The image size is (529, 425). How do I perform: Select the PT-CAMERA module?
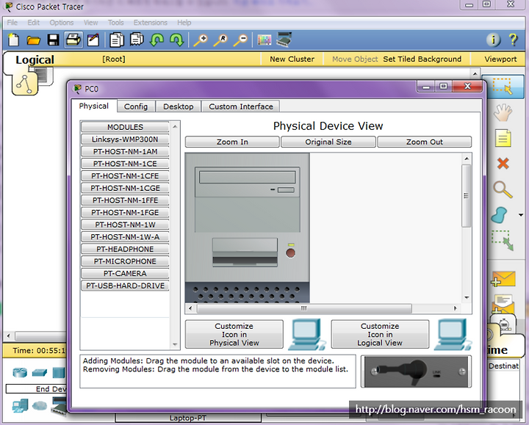[x=125, y=273]
